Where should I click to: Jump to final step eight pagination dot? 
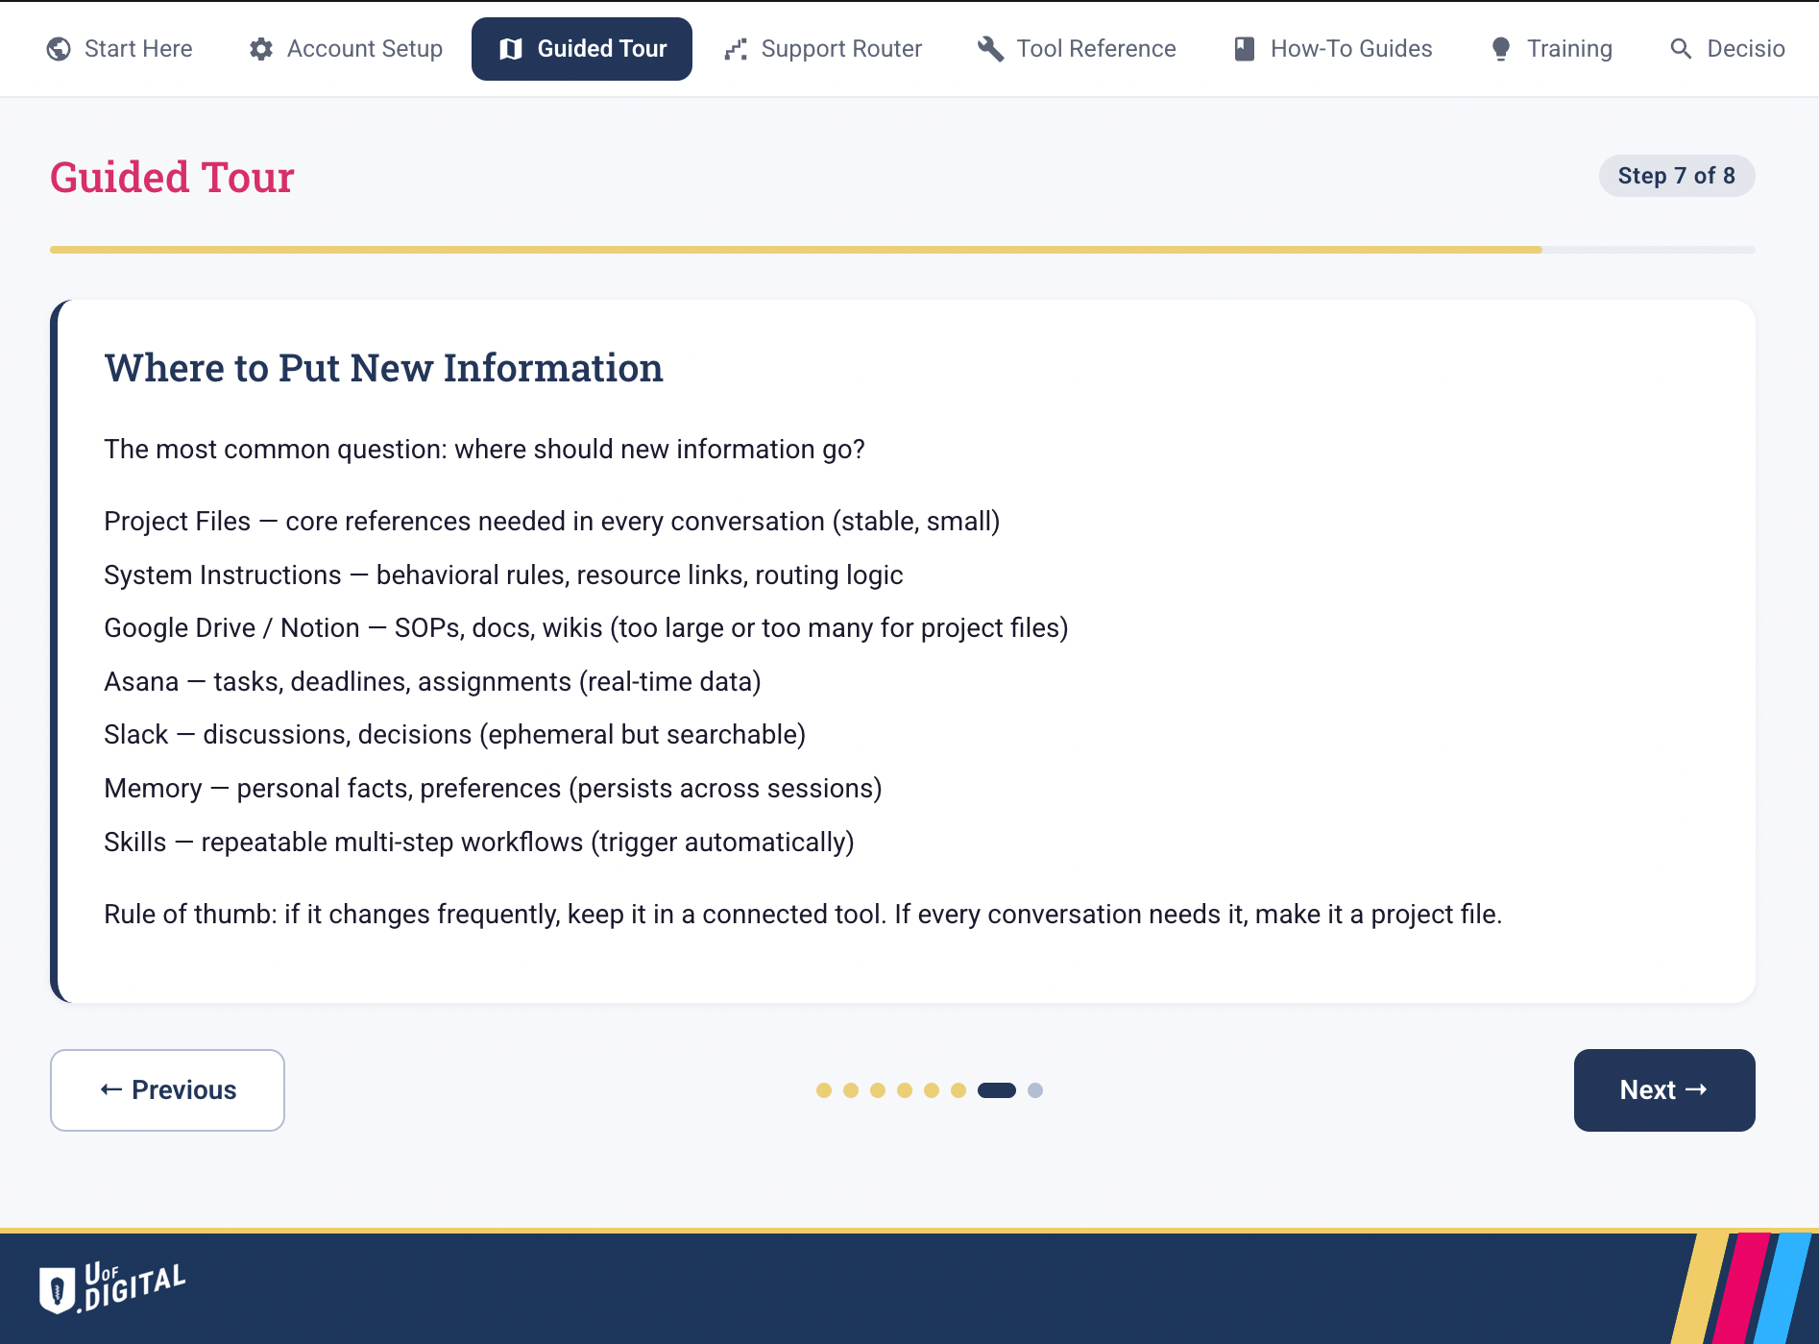pyautogui.click(x=1035, y=1090)
